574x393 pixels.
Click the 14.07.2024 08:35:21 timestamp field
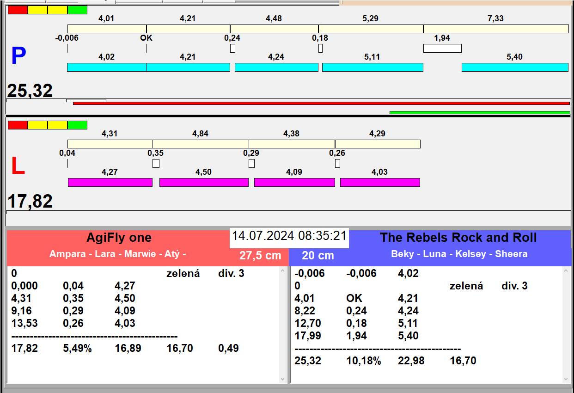pos(289,236)
